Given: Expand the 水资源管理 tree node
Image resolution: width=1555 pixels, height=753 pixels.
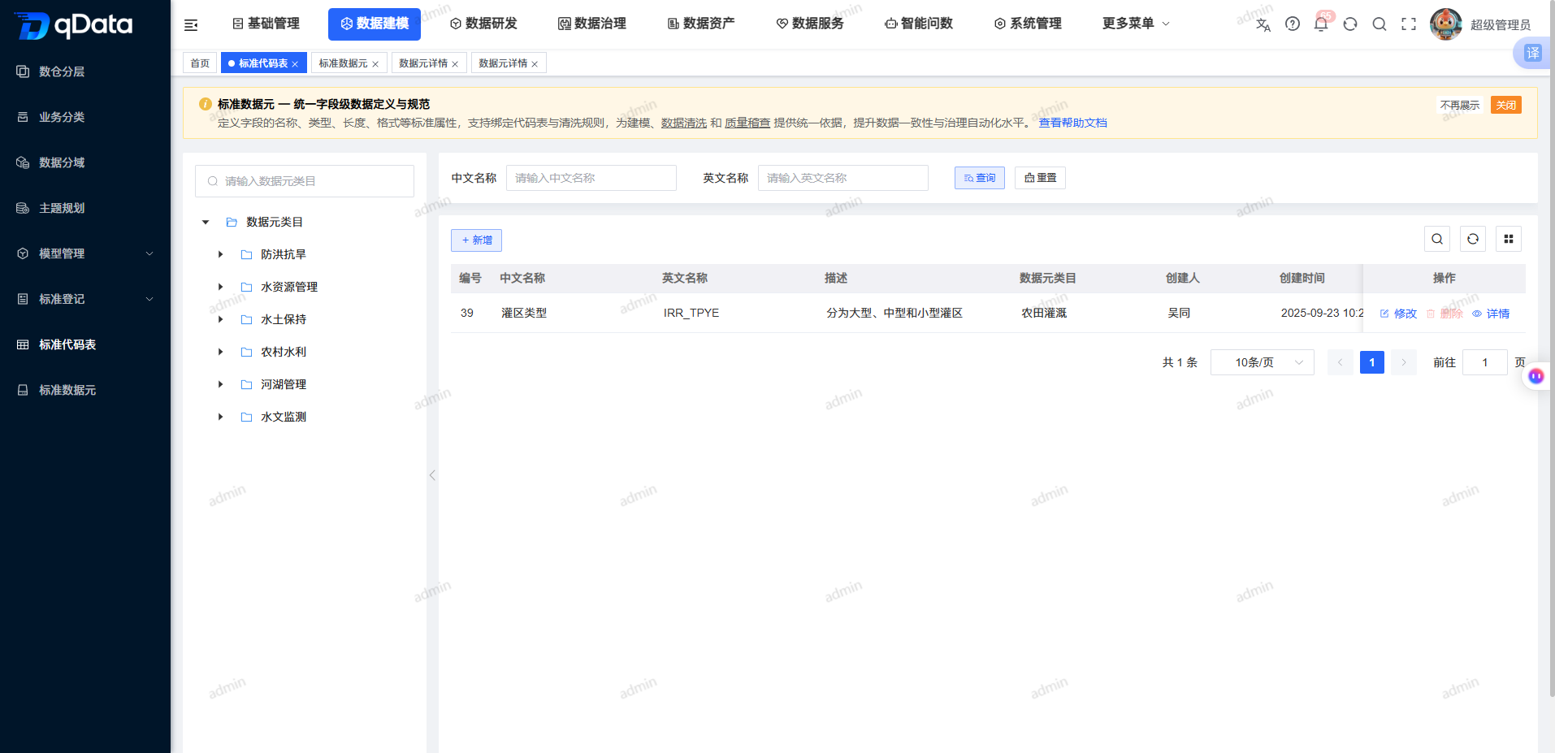Looking at the screenshot, I should (220, 287).
